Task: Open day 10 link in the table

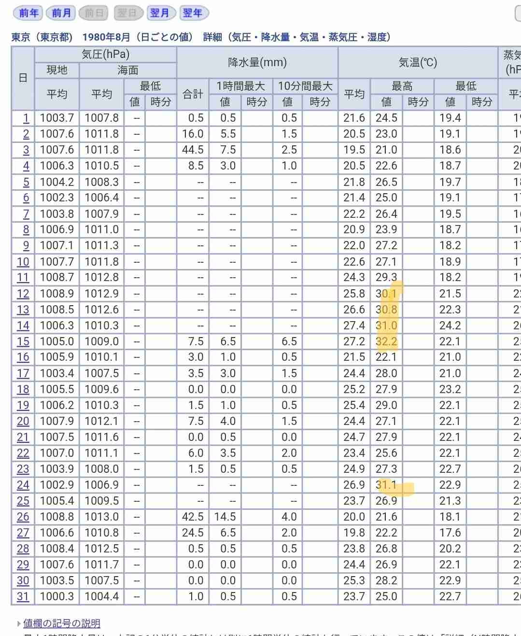Action: [x=23, y=262]
